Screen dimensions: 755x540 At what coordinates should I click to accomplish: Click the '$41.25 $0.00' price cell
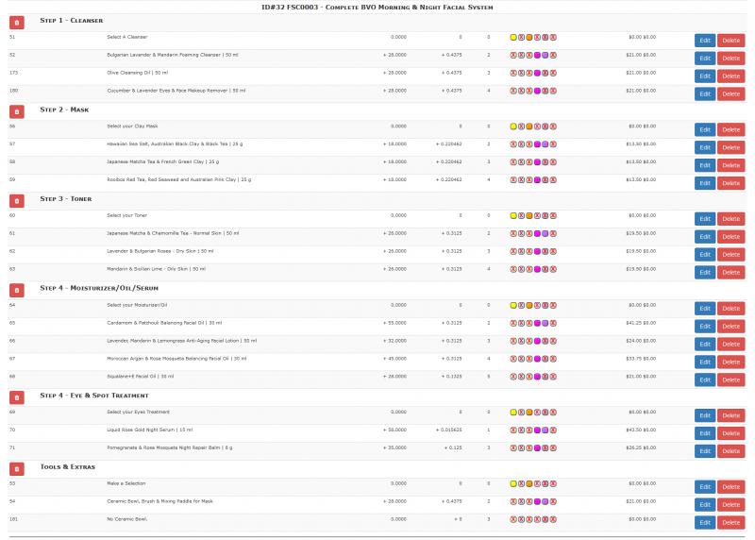(x=641, y=323)
